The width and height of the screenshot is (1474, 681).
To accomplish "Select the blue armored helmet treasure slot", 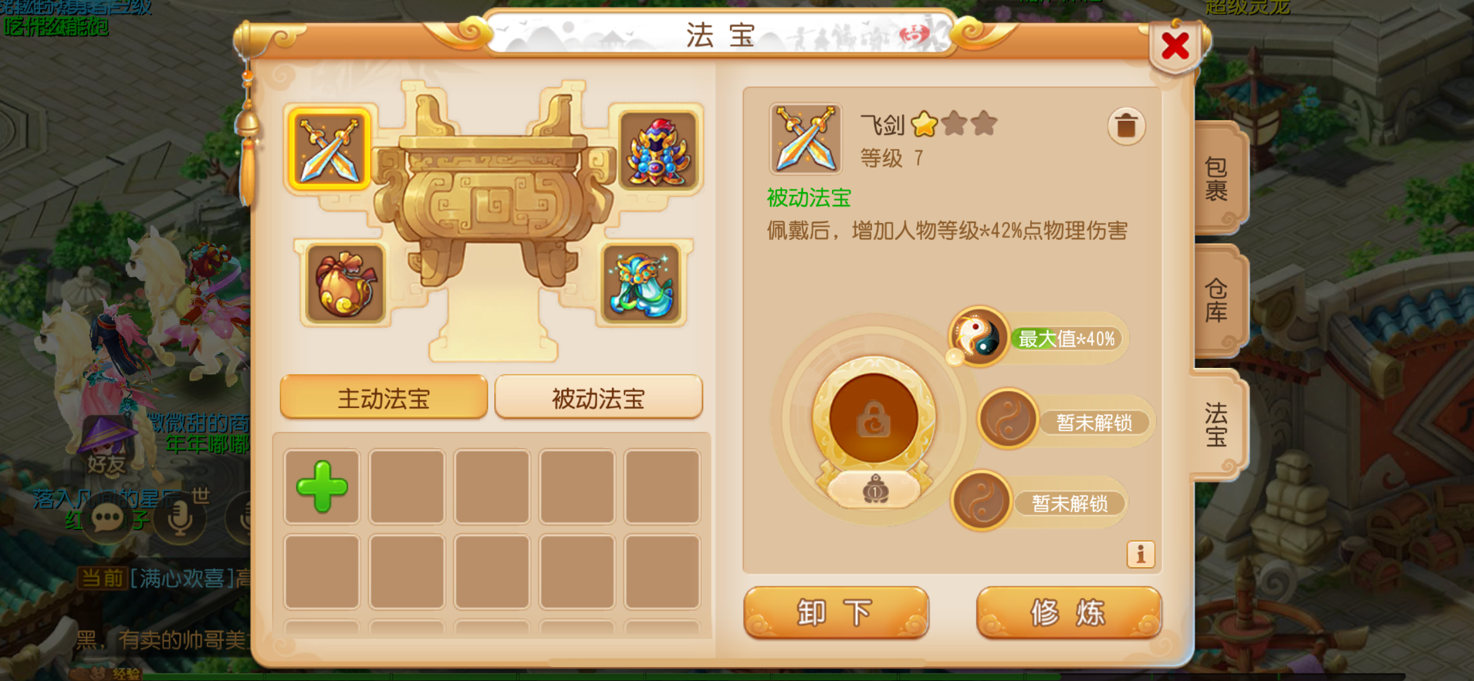I will pyautogui.click(x=658, y=150).
